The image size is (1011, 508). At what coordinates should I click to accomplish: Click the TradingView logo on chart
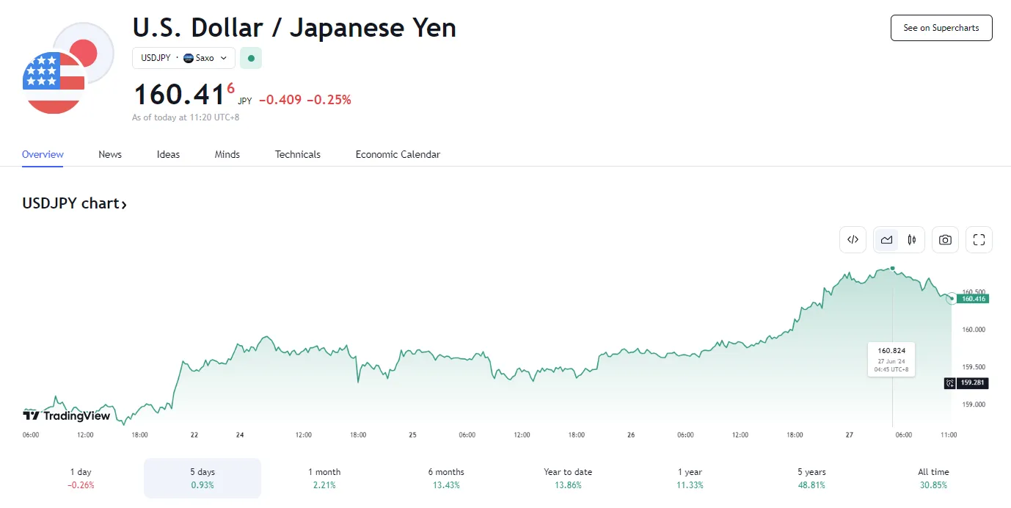pos(67,416)
